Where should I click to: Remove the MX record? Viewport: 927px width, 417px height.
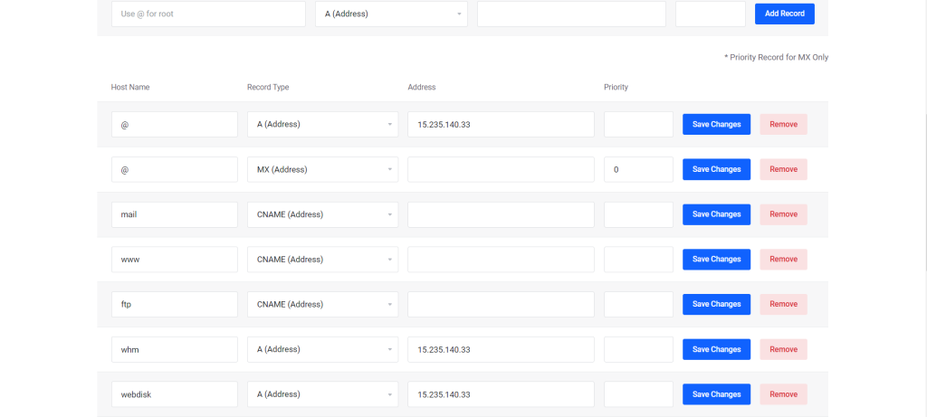pyautogui.click(x=783, y=169)
